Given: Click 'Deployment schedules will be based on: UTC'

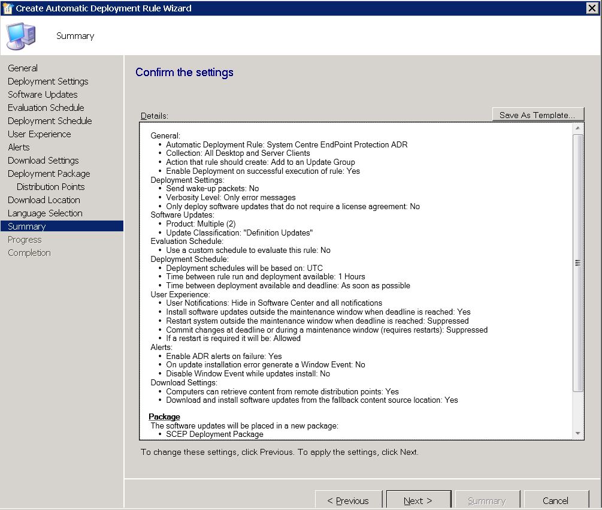Looking at the screenshot, I should click(244, 268).
